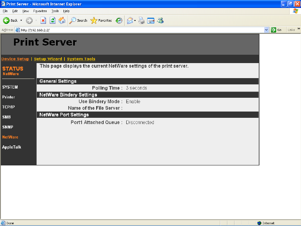
Task: Go to the Home page icon
Action: (62, 20)
